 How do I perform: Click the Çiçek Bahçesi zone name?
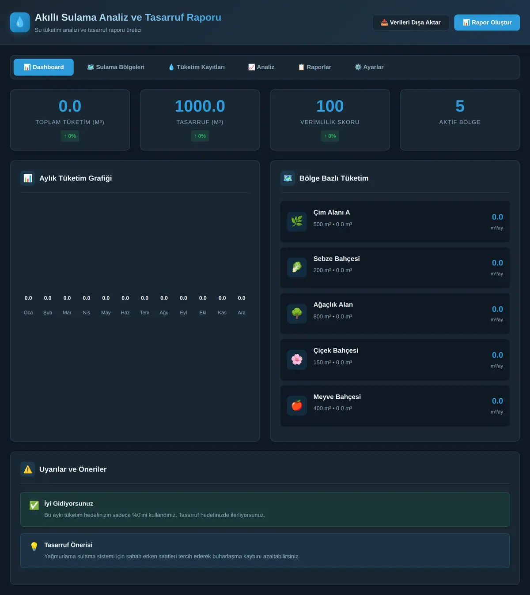(x=336, y=351)
